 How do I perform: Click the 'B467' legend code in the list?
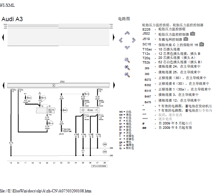[147, 96]
